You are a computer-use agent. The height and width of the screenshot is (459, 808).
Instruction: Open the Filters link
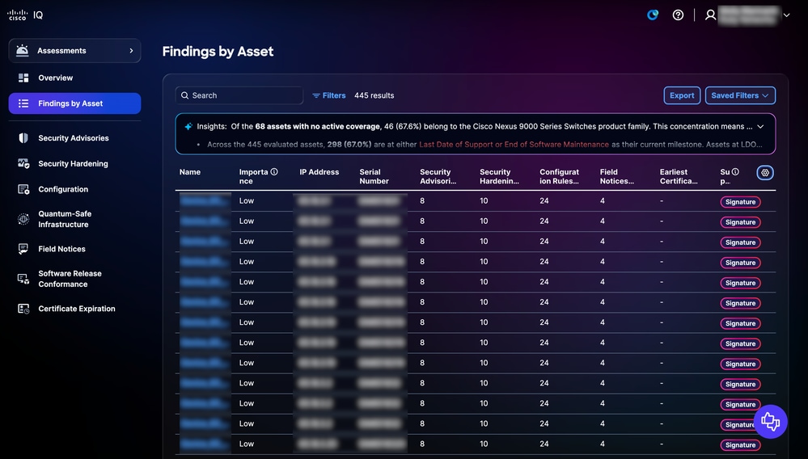click(x=328, y=95)
